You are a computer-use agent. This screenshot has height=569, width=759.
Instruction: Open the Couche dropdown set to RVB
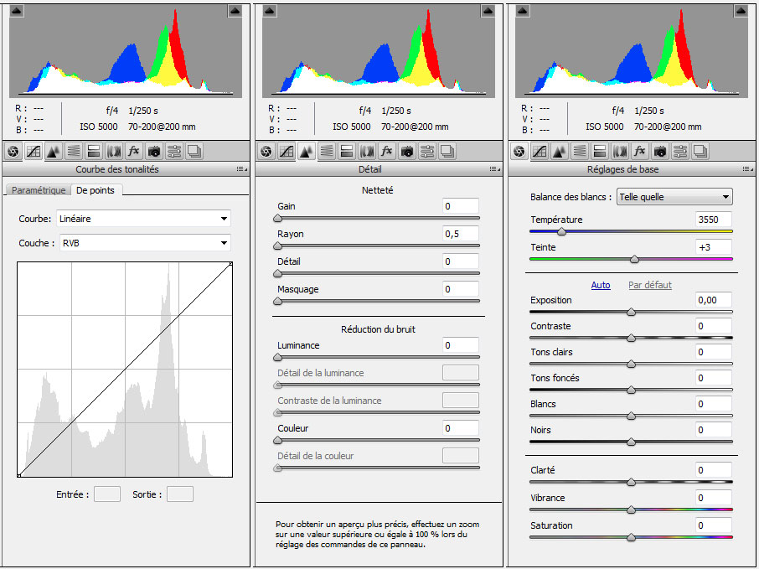[145, 243]
